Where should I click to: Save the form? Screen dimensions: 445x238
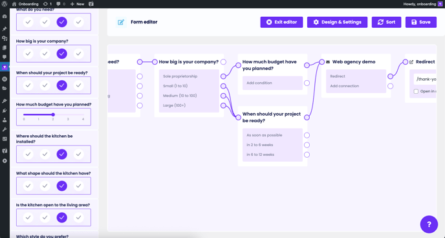(x=421, y=22)
